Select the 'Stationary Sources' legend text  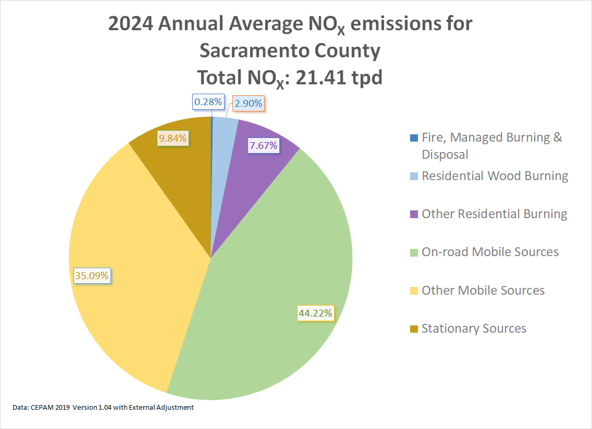point(474,329)
